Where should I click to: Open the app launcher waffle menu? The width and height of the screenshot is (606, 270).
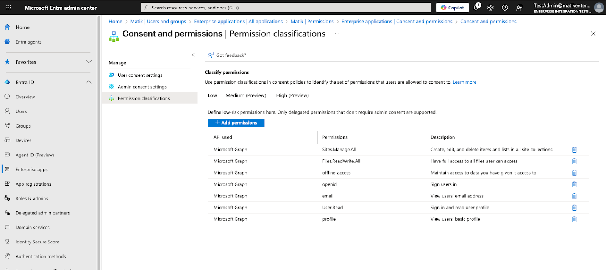(9, 8)
